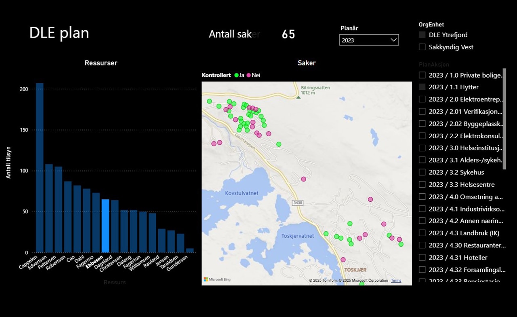Click the chevron arrow in the Planår box
Viewport: 517px width, 317px height.
click(393, 40)
